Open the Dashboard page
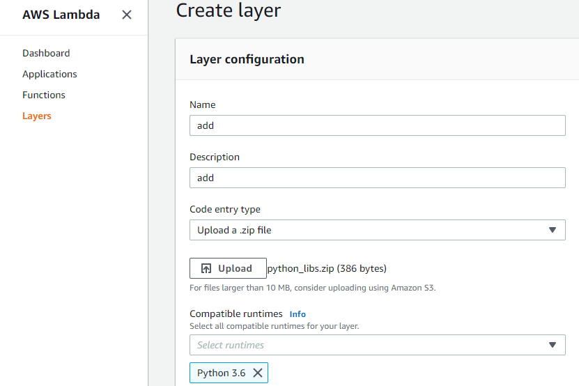Image resolution: width=579 pixels, height=386 pixels. pos(46,53)
